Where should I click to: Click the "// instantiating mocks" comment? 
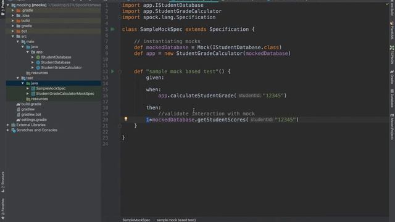coord(167,41)
